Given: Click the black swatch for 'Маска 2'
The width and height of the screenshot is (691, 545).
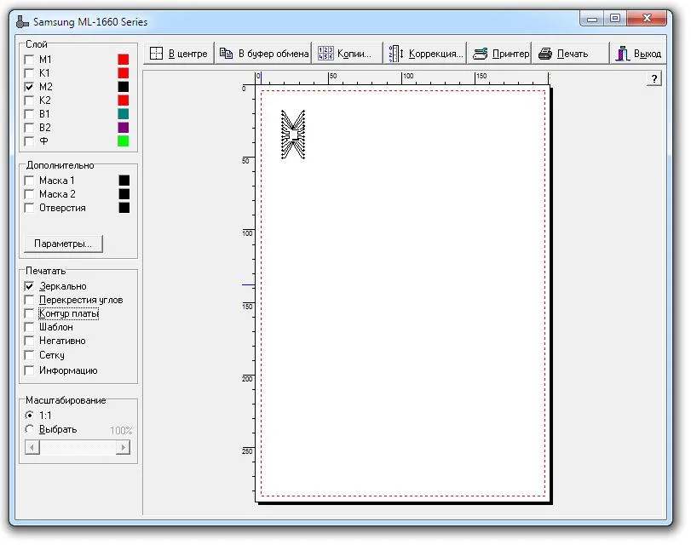Looking at the screenshot, I should pyautogui.click(x=124, y=194).
